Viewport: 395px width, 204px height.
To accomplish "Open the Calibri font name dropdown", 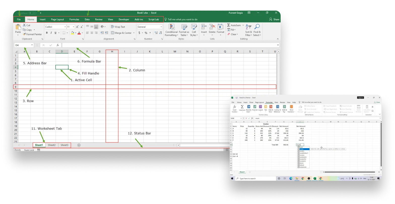I will coord(65,27).
